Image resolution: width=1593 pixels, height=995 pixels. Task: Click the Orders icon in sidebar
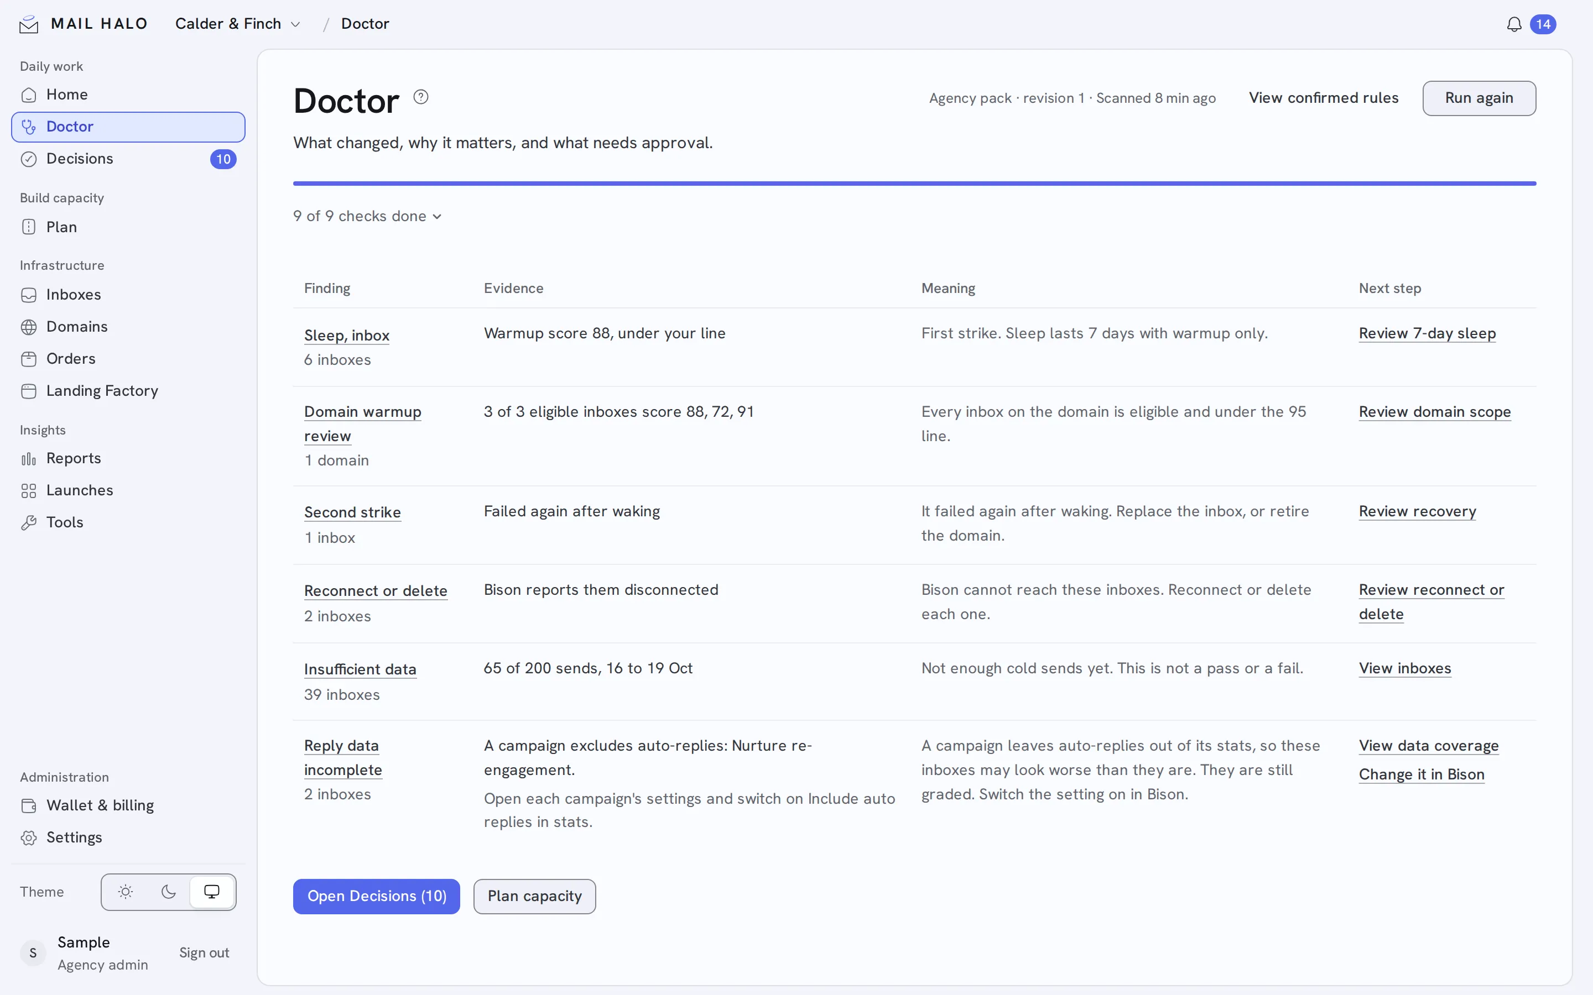[x=29, y=359]
